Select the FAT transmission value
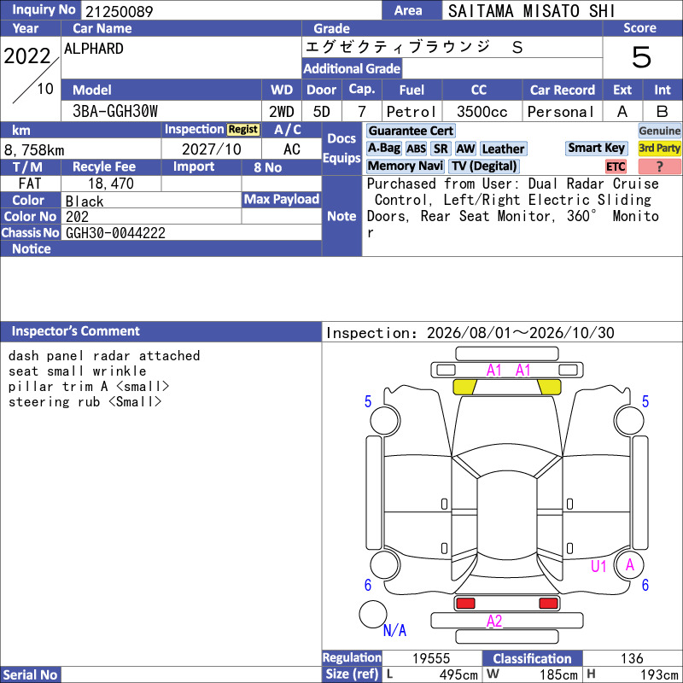683x683 pixels. point(30,184)
